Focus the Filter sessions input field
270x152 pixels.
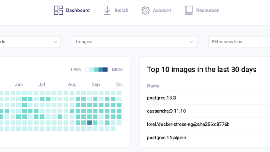pos(239,42)
